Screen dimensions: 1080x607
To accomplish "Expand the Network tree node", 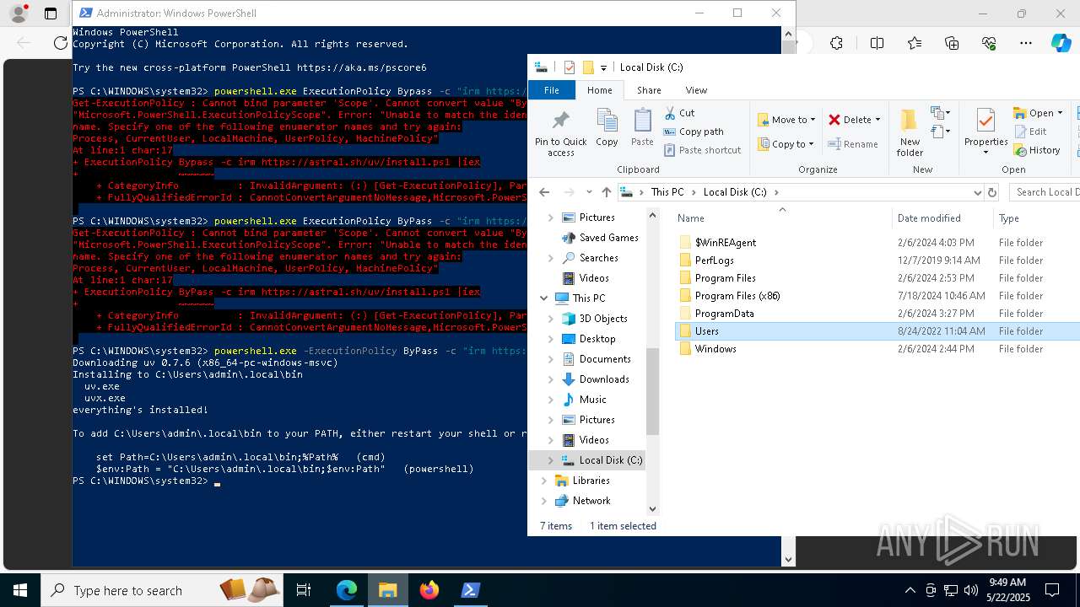I will coord(544,501).
